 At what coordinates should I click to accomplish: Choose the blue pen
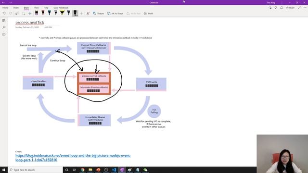[49, 13]
